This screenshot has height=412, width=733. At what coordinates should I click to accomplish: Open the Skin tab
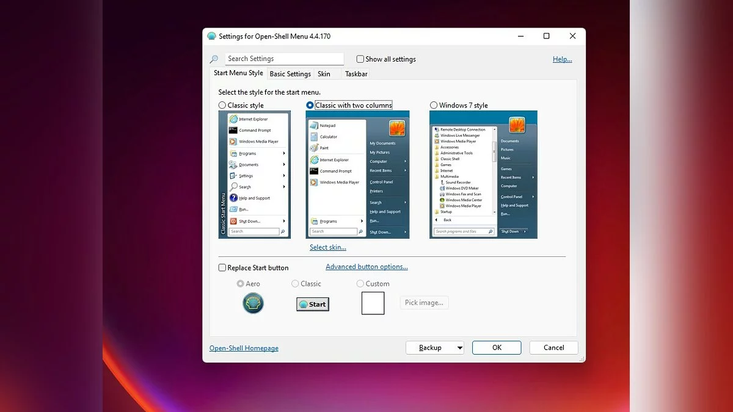[x=324, y=74]
